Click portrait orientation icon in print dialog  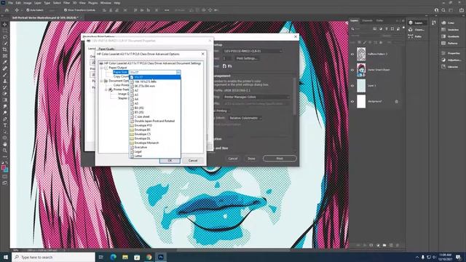tap(224, 66)
